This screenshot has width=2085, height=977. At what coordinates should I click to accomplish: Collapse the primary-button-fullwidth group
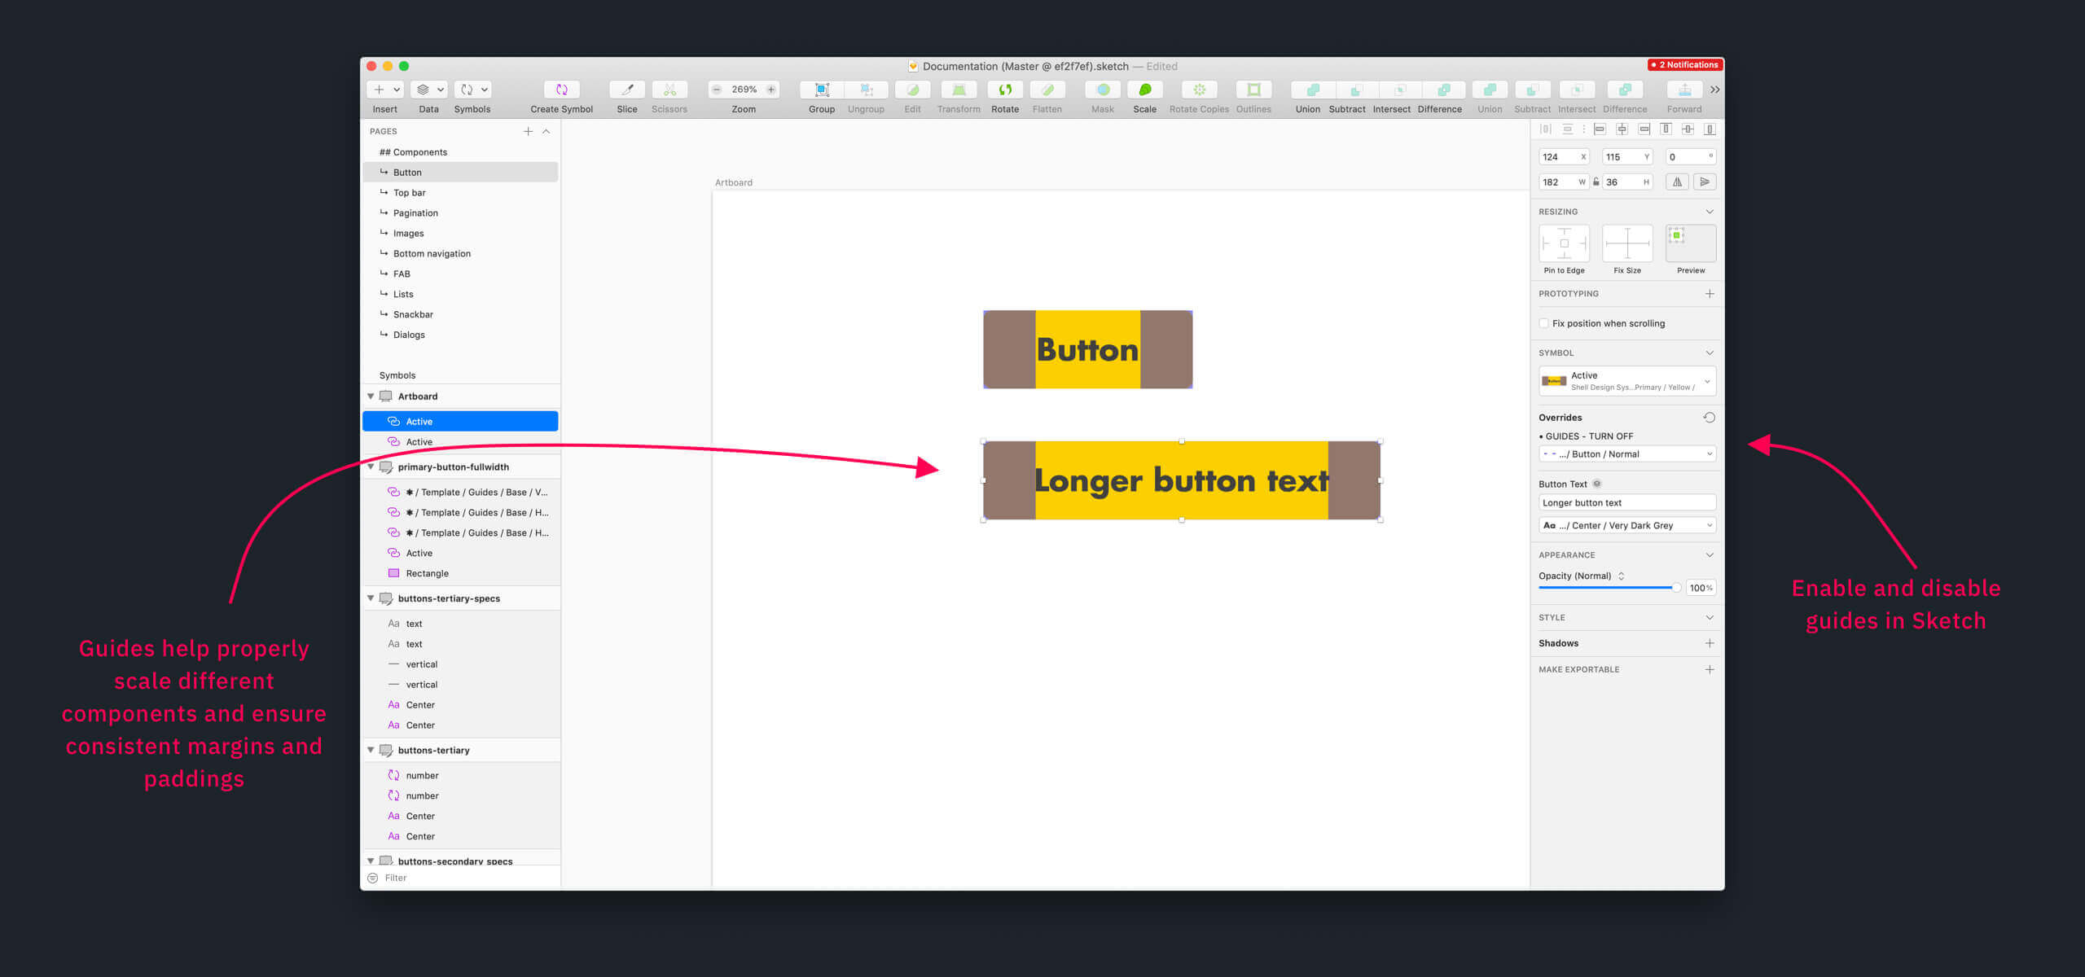[371, 467]
